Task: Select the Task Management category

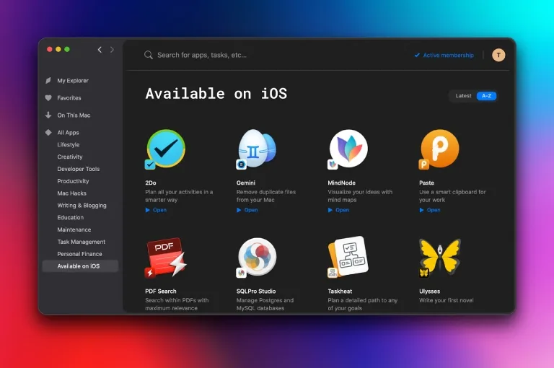Action: (82, 242)
